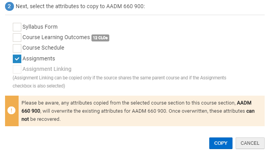Click the Assignments label text
The image size is (267, 151).
tap(39, 59)
